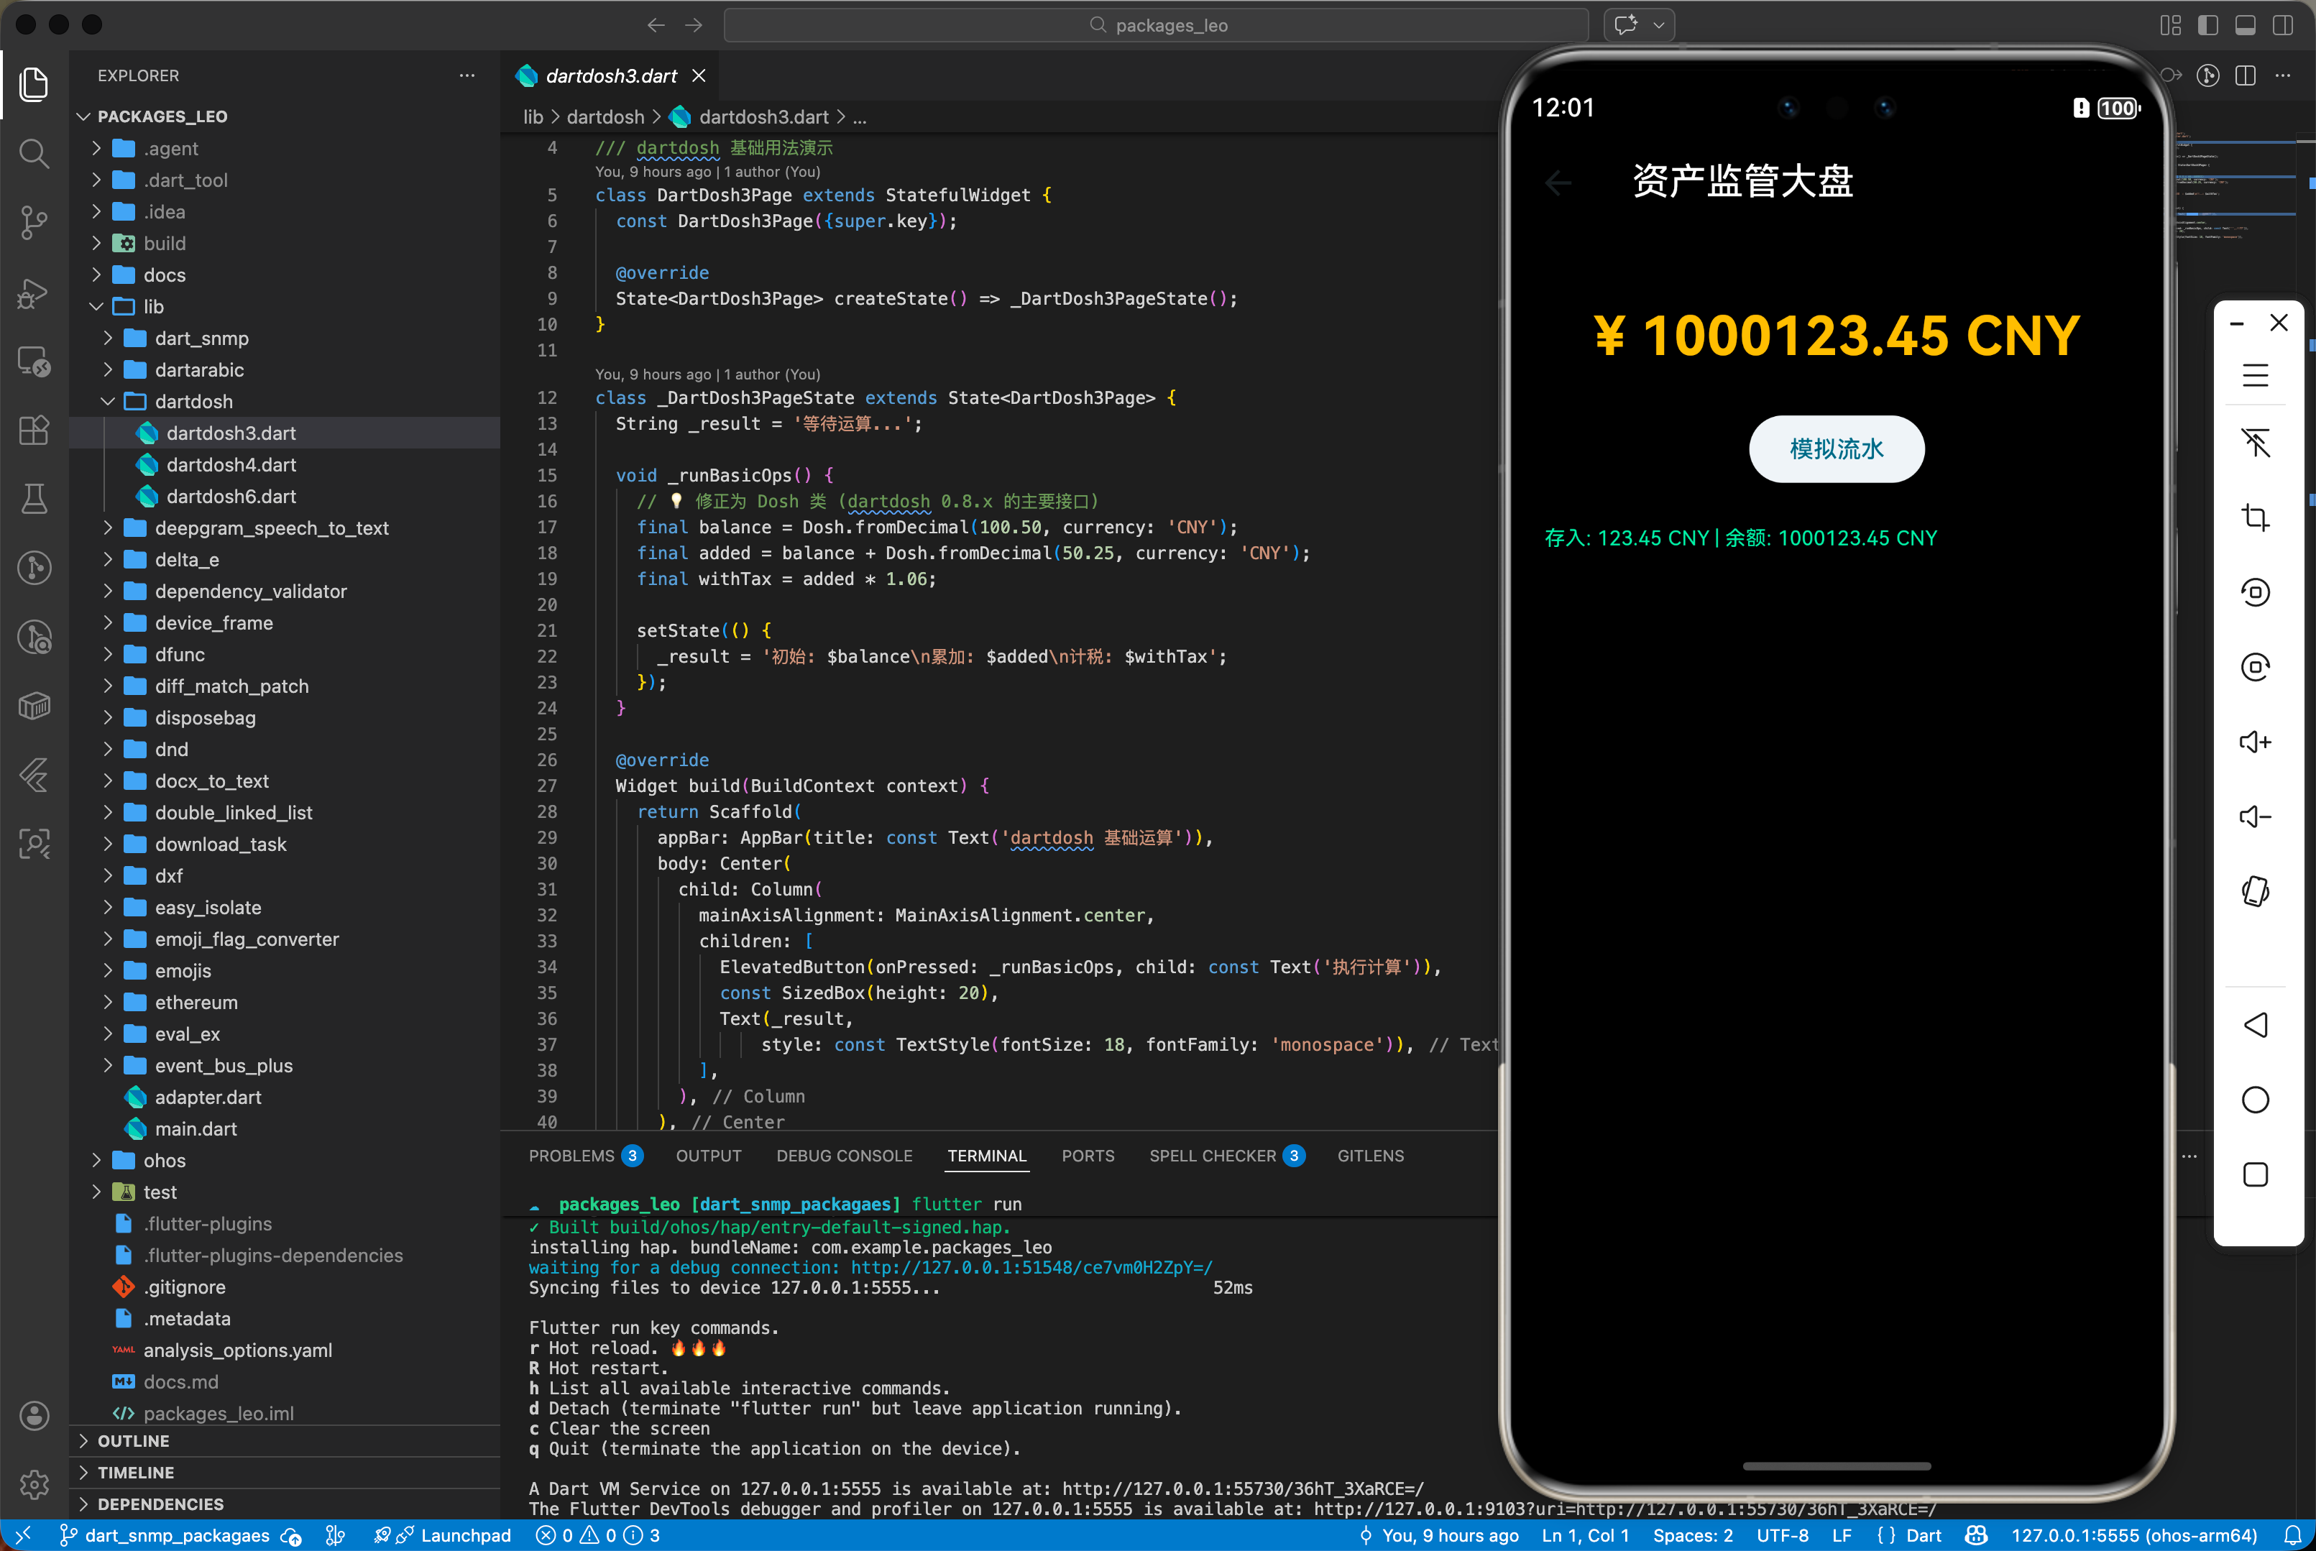Toggle the bottom panel layout button
The height and width of the screenshot is (1551, 2316).
coord(2245,24)
